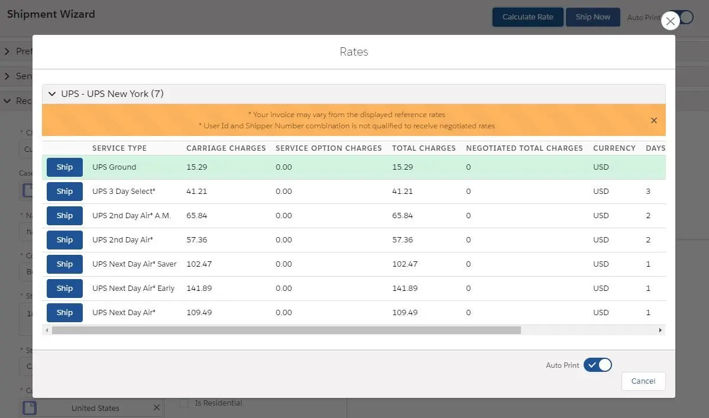
Task: Click carriage charge 65.84
Action: (197, 216)
